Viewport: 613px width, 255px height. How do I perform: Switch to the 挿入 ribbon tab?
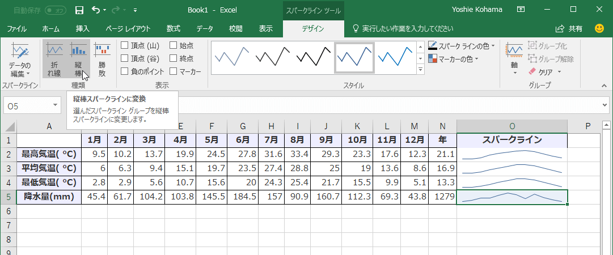[82, 28]
